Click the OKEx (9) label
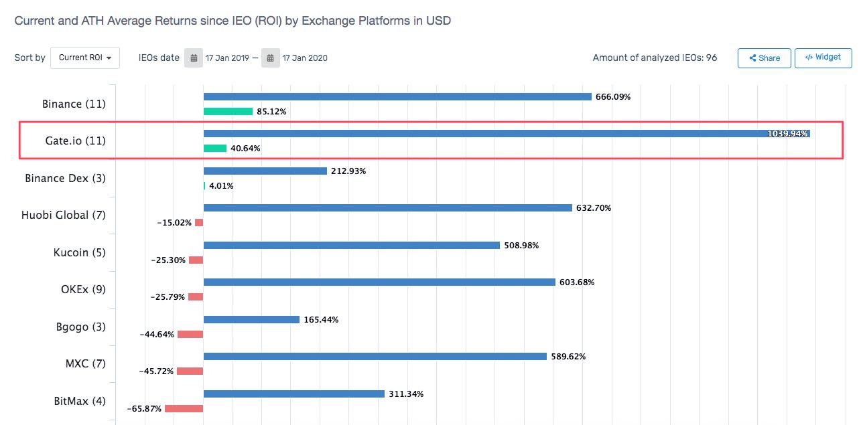The height and width of the screenshot is (425, 863). click(x=83, y=289)
